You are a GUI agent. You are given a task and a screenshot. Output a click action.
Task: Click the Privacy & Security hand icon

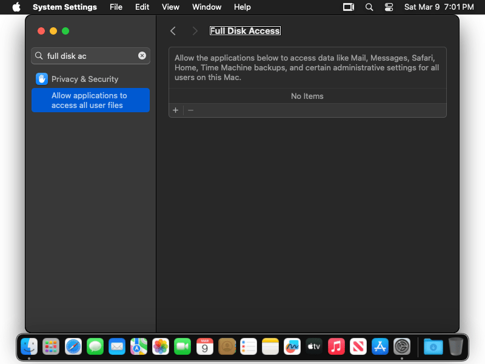point(42,79)
